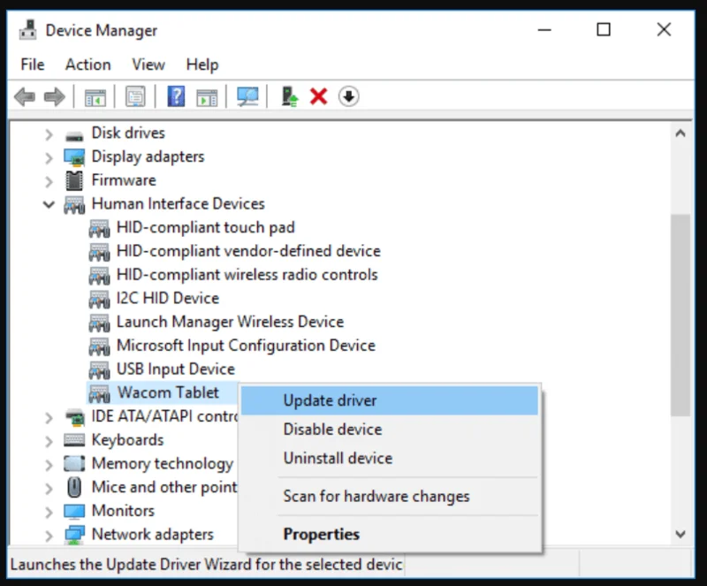Viewport: 707px width, 586px height.
Task: Click the Human Interface Devices category icon
Action: point(74,205)
